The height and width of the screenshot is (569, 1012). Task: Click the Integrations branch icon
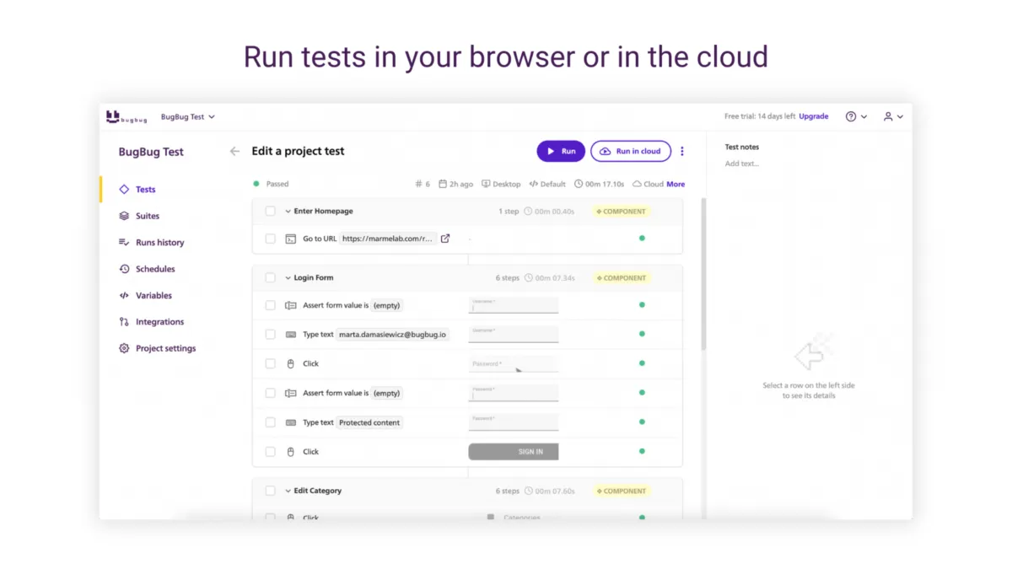(124, 322)
